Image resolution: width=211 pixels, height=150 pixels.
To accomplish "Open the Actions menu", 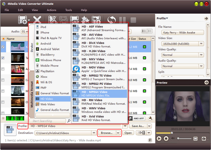I will click(51, 10).
